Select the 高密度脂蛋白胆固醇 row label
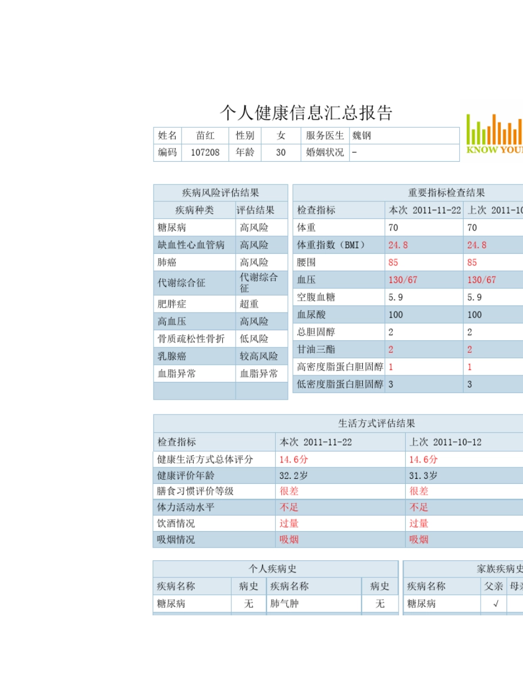 [340, 367]
